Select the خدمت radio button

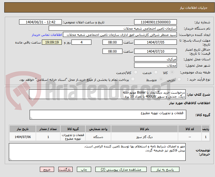156,72
